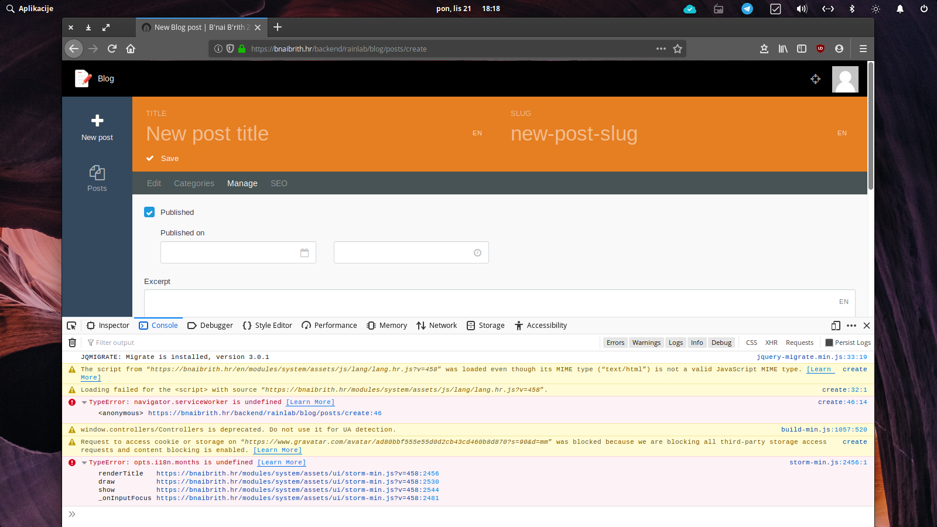Screen dimensions: 937x527
Task: Open the uBlock Origin toolbar icon
Action: coord(820,49)
